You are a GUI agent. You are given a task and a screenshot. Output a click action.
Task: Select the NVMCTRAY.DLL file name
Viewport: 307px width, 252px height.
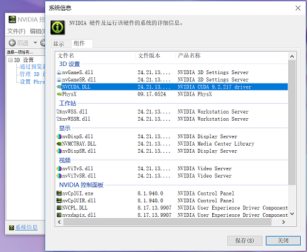[x=79, y=144]
